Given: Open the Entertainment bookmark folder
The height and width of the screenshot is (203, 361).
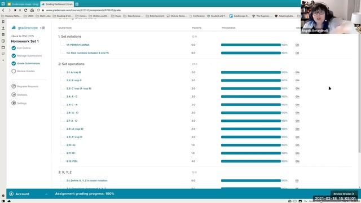Looking at the screenshot, I should [155, 16].
